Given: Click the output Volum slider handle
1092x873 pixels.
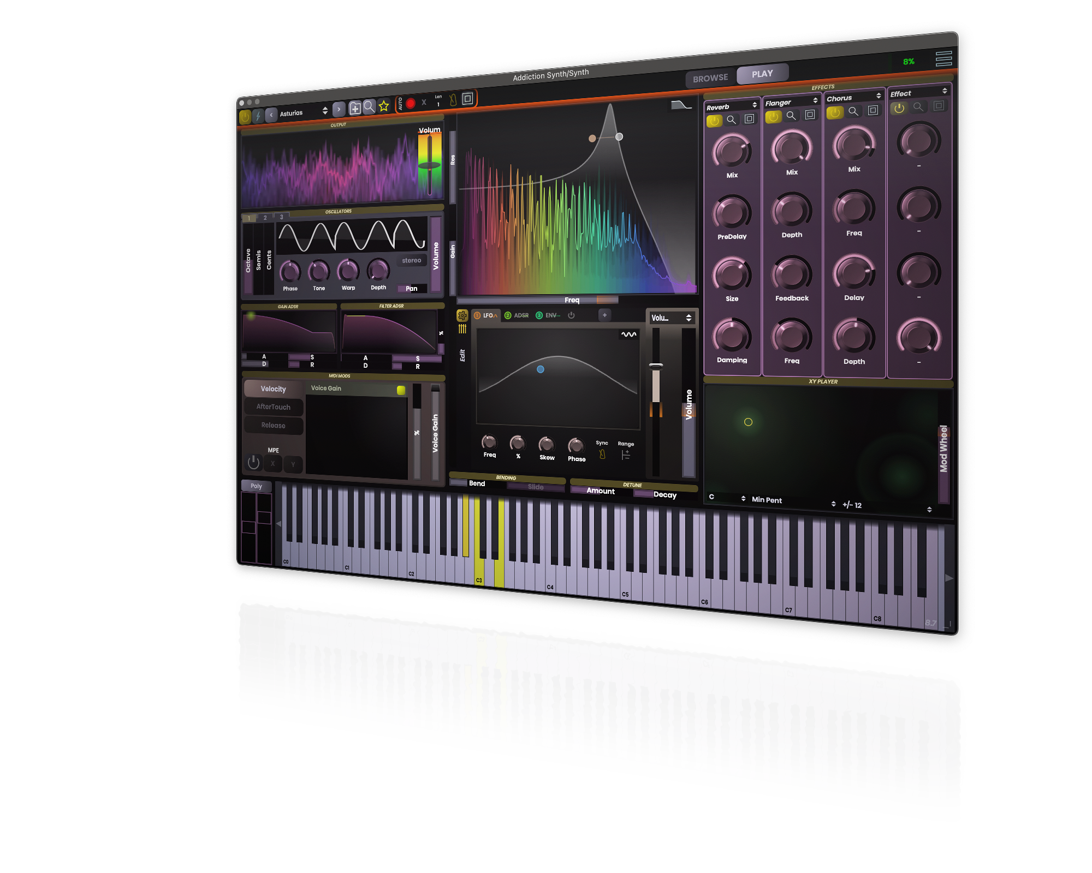Looking at the screenshot, I should pos(430,165).
